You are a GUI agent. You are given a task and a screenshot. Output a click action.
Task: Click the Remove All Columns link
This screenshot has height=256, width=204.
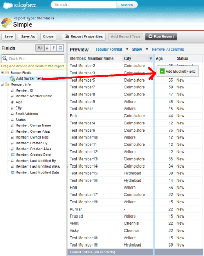click(168, 50)
